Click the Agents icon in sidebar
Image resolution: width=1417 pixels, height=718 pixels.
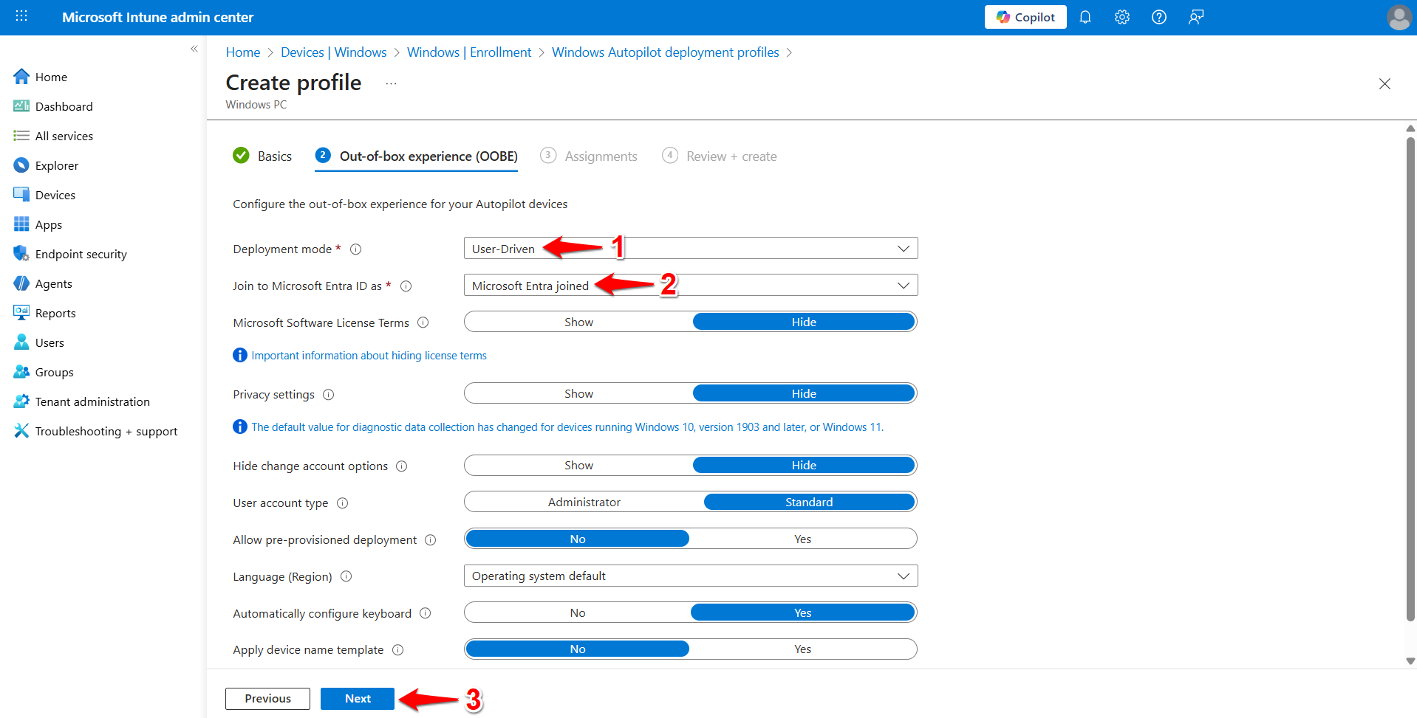click(21, 283)
